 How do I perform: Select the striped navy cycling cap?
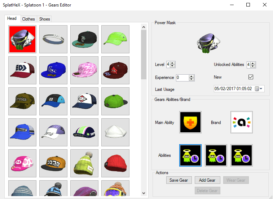pos(84,132)
